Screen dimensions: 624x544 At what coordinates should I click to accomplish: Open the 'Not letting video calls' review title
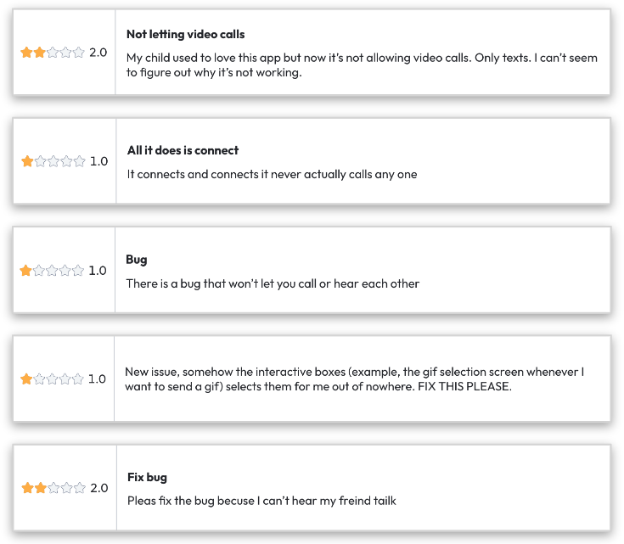[185, 35]
